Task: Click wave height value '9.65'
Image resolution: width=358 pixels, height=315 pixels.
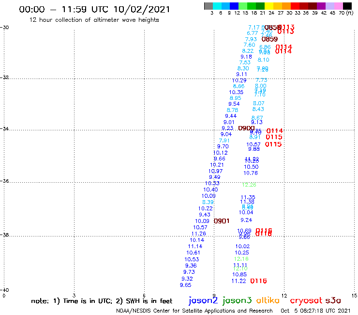Action: [185, 285]
